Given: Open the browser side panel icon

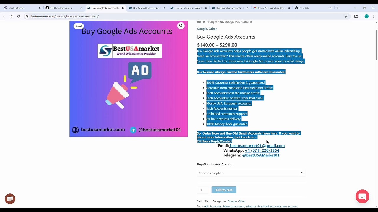Looking at the screenshot, I should [x=356, y=16].
